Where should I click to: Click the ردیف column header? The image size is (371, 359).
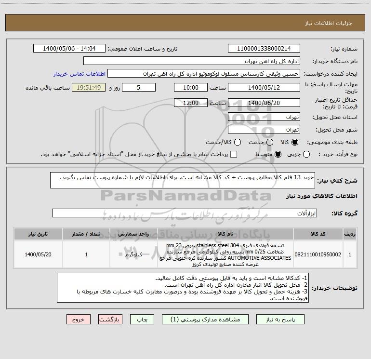pyautogui.click(x=350, y=234)
